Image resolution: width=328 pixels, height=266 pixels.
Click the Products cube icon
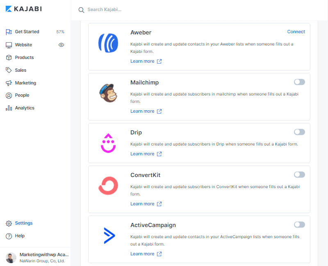click(9, 57)
